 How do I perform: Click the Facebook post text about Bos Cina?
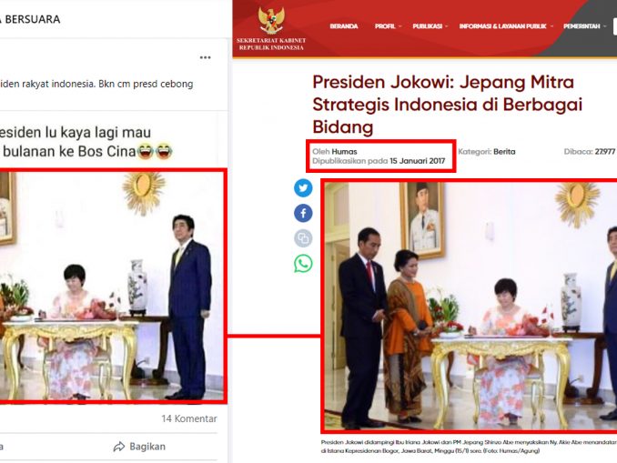click(x=86, y=142)
